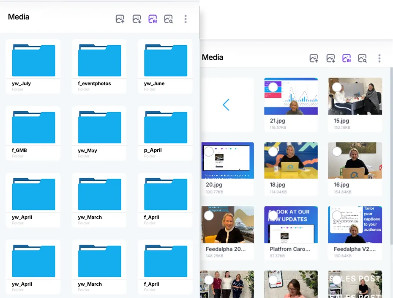Open three-dot menu above the photo grid
Viewport: 393px width, 298px height.
[379, 58]
